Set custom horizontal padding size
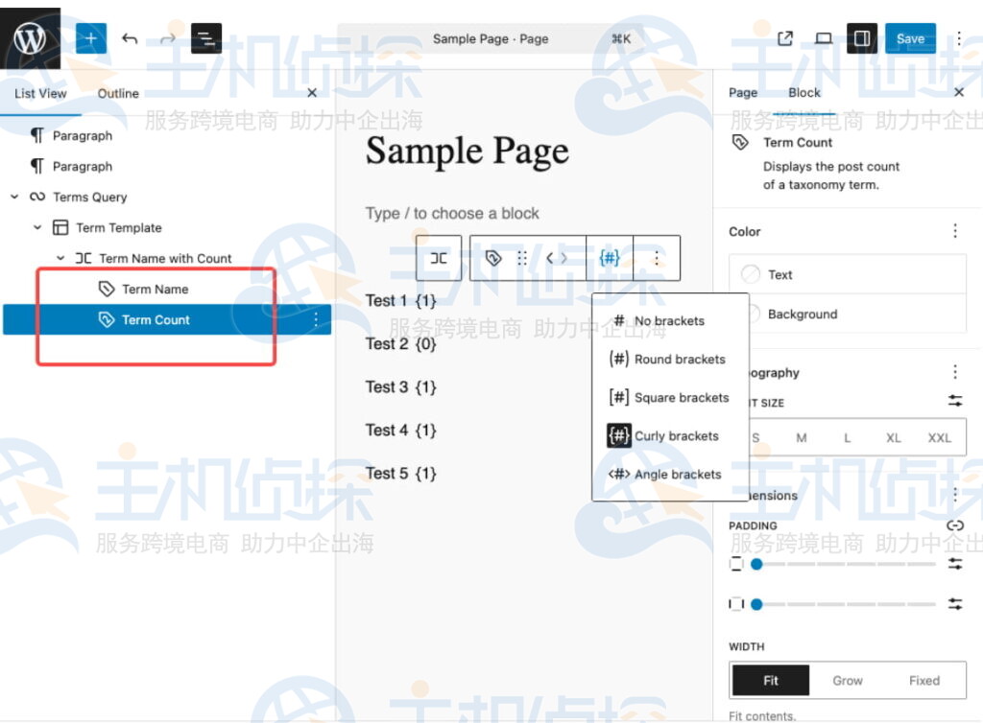The image size is (983, 723). [955, 604]
